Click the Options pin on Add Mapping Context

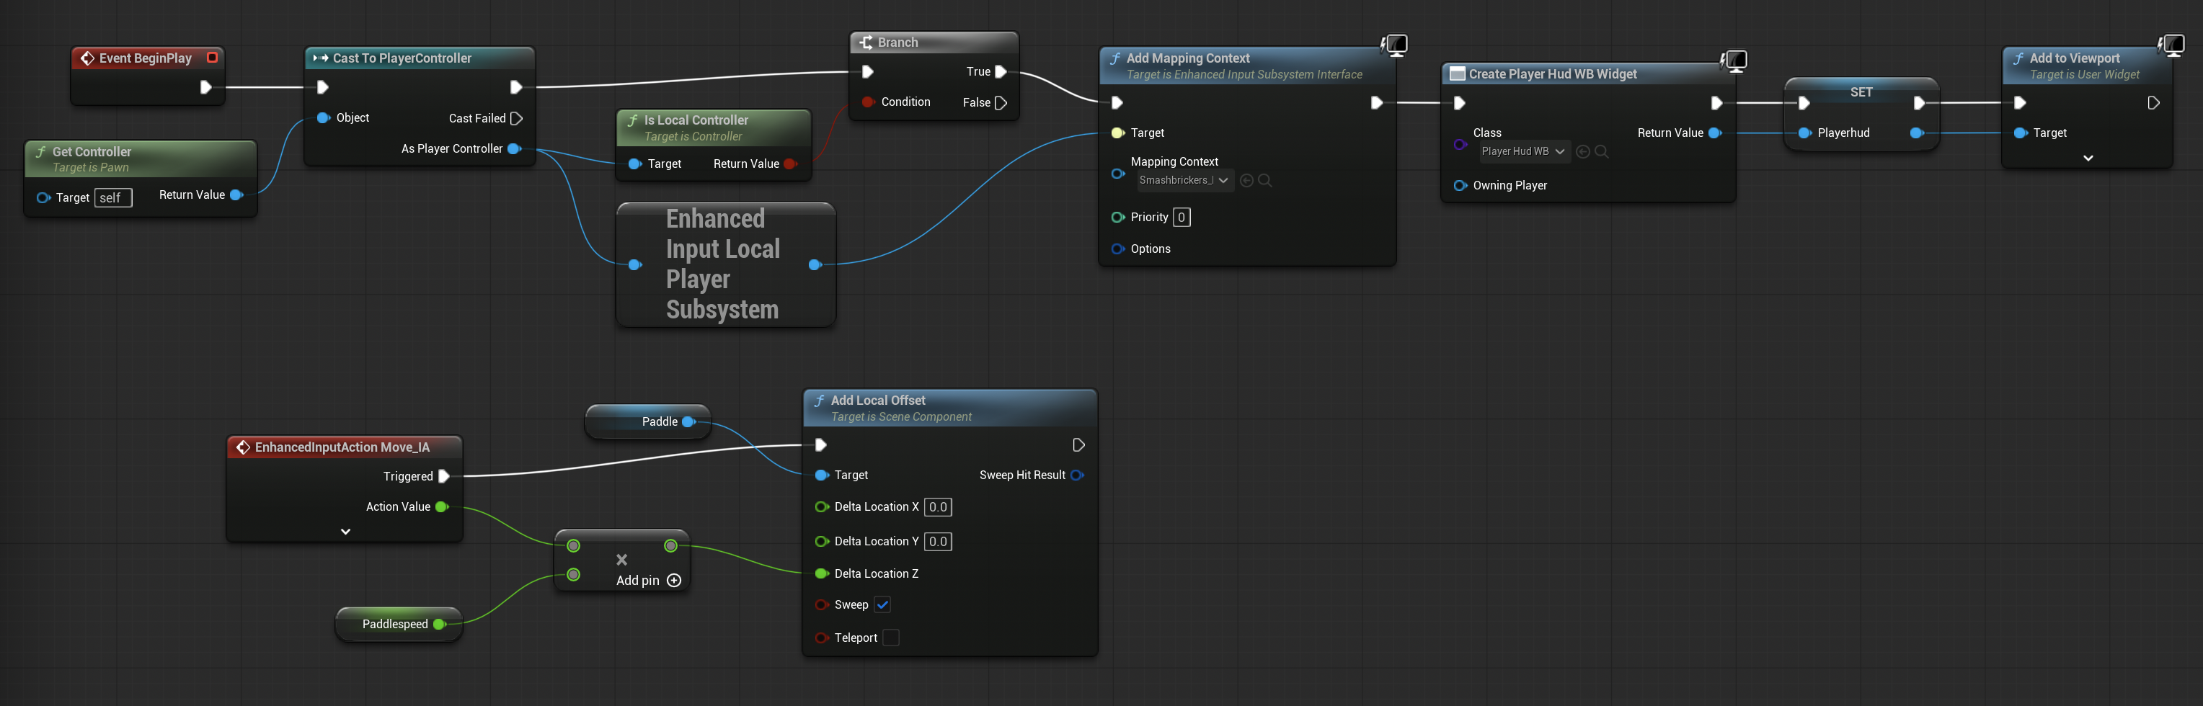(x=1118, y=249)
